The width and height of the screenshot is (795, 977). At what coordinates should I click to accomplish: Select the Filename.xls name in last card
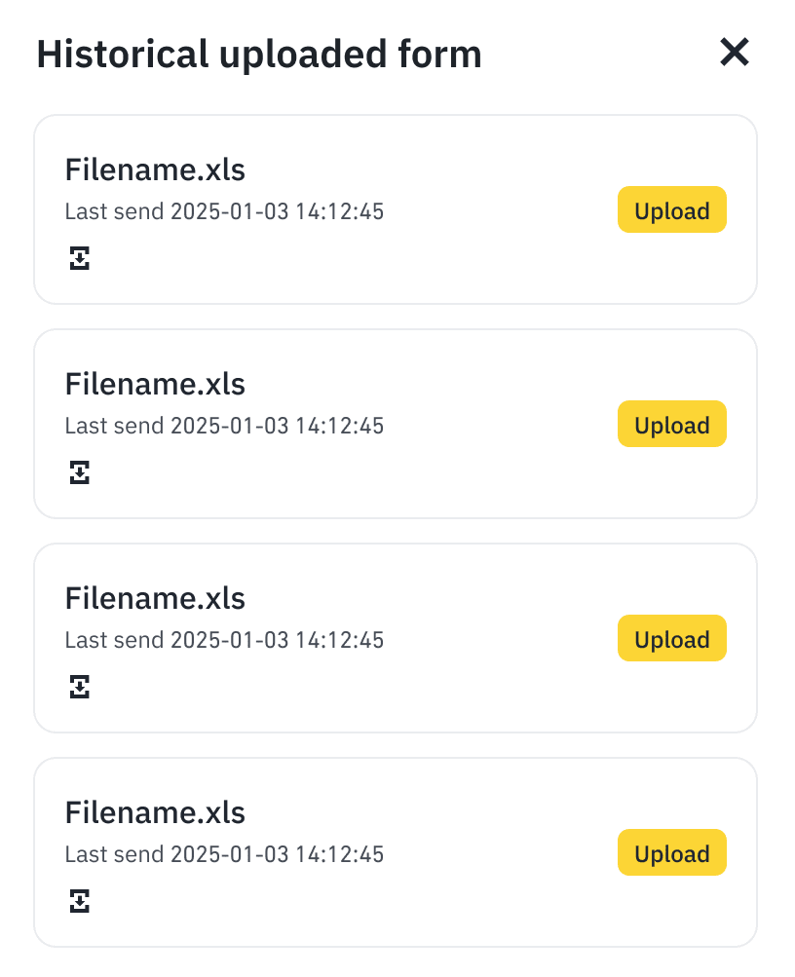tap(155, 813)
